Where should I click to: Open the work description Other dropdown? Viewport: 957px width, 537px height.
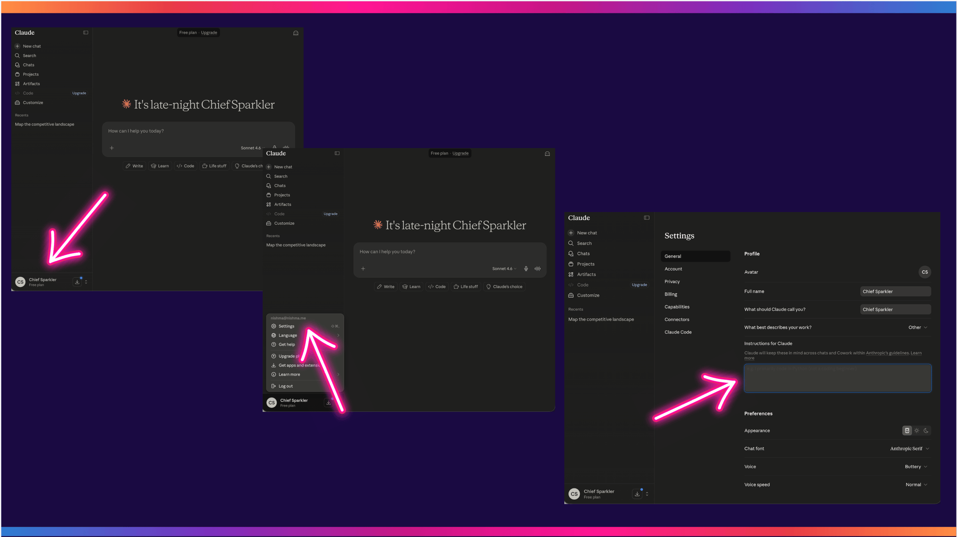(918, 327)
